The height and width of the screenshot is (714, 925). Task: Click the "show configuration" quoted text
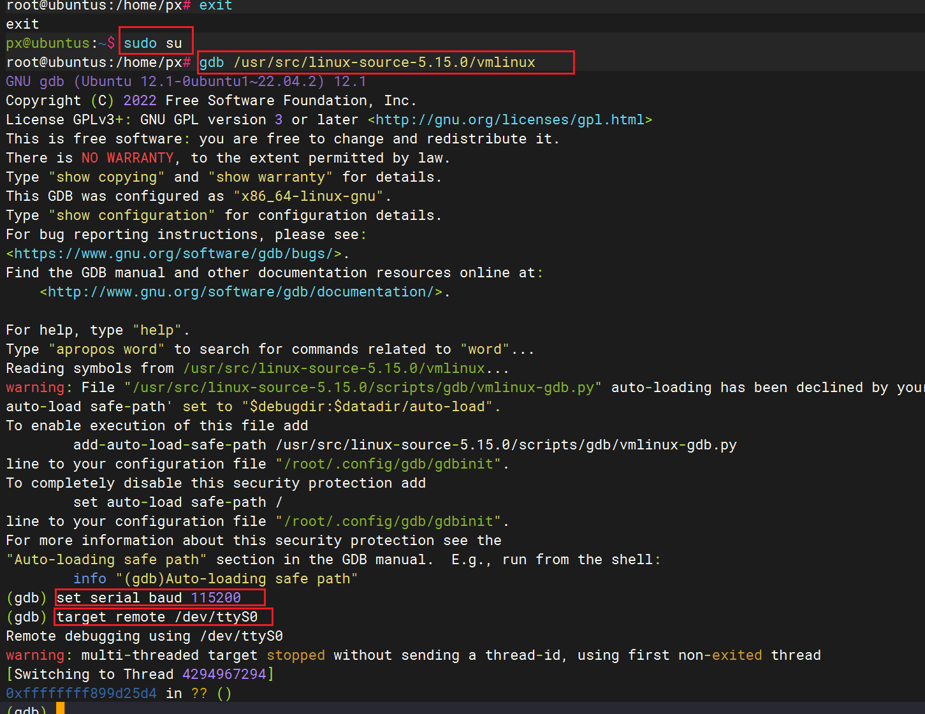(x=132, y=215)
